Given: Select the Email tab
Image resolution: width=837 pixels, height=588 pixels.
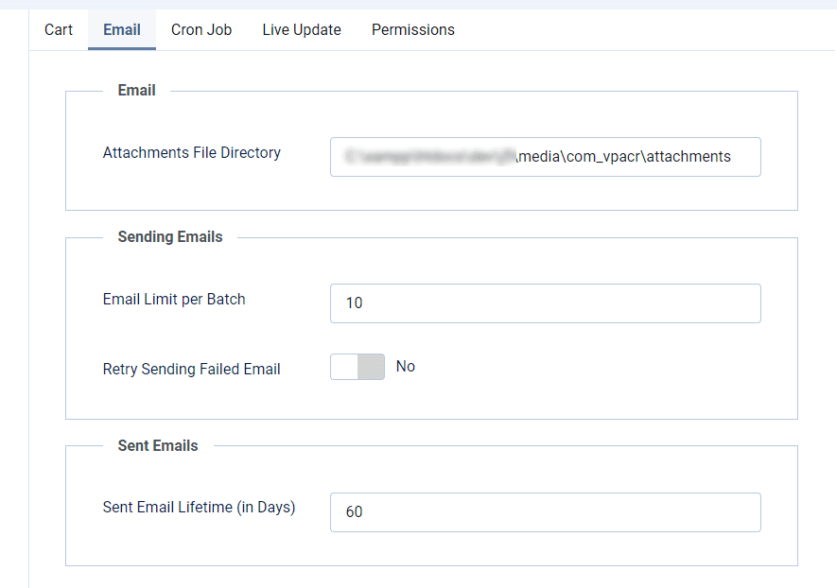Looking at the screenshot, I should (x=122, y=30).
